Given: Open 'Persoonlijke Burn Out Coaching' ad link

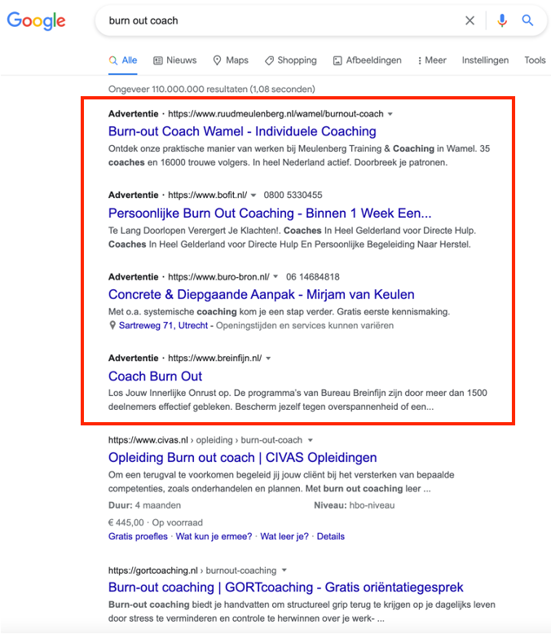Looking at the screenshot, I should (x=270, y=213).
